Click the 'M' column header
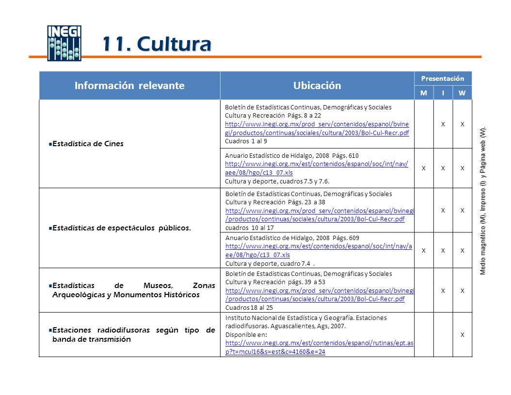The height and width of the screenshot is (395, 511). coord(424,93)
